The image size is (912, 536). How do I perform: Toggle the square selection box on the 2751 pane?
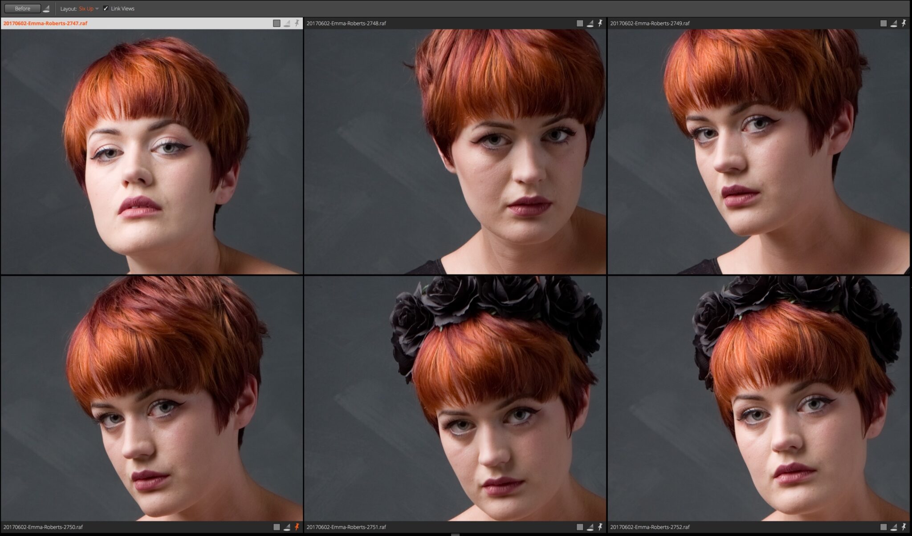[x=580, y=528]
